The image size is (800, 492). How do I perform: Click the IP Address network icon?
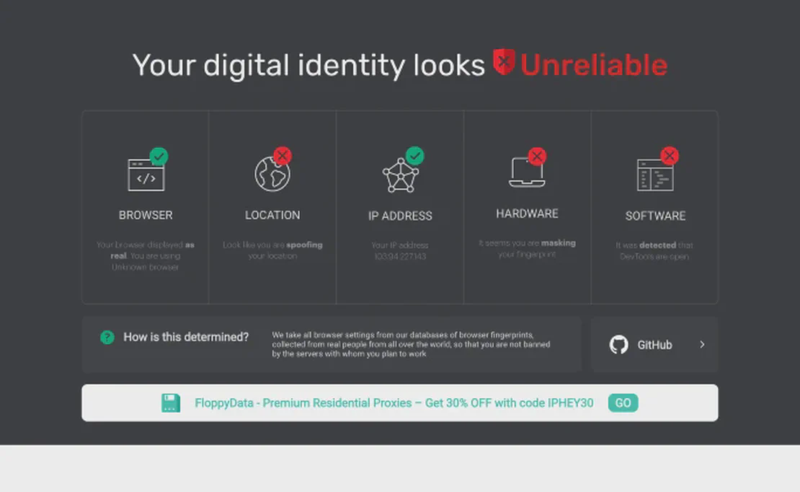399,175
